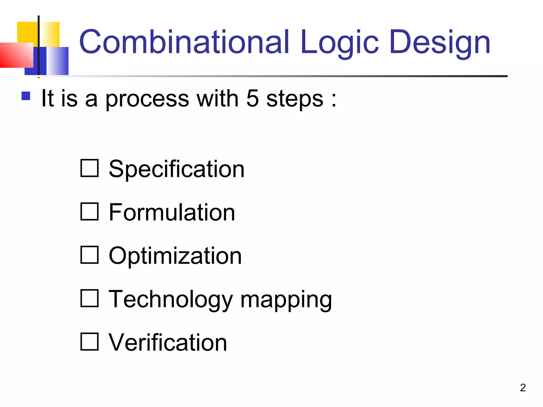
Task: Check the Specification checkbox
Action: [89, 168]
